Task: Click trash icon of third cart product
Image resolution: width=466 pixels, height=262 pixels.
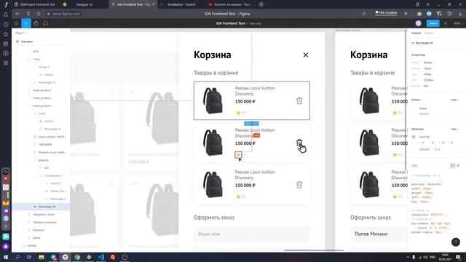Action: coord(299,185)
